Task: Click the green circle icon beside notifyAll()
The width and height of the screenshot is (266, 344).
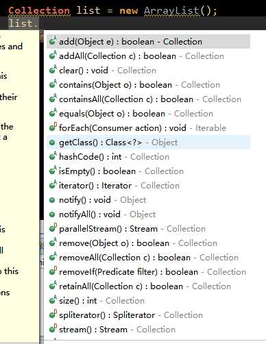Action: click(52, 214)
